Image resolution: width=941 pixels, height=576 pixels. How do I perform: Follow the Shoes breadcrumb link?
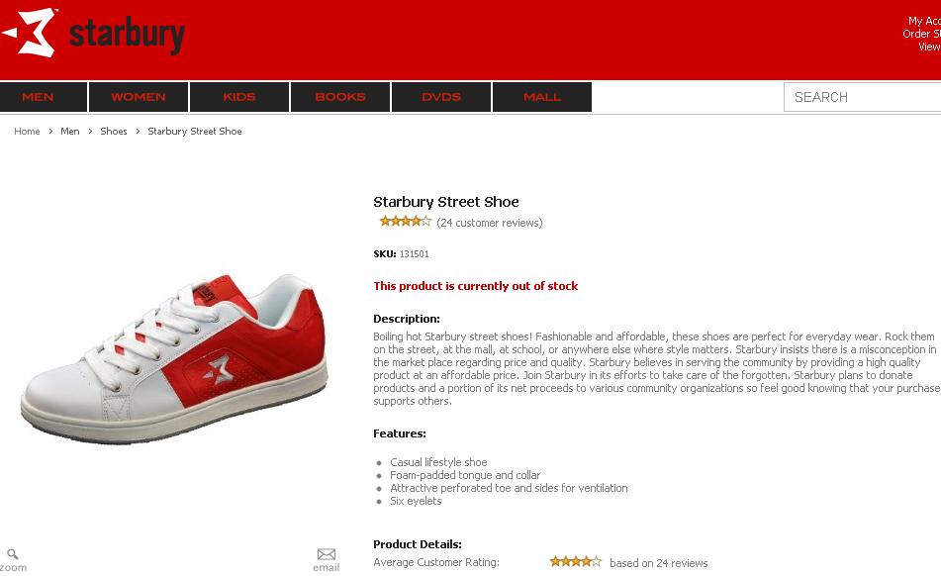click(x=114, y=132)
